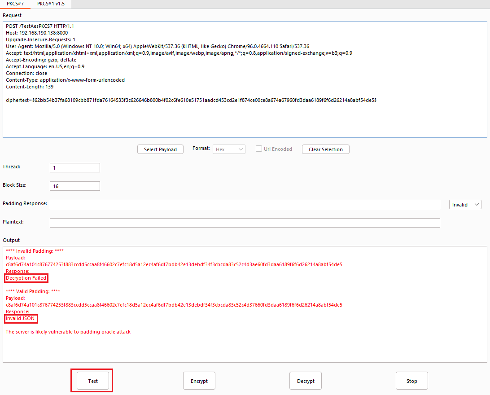
Task: Click the POST /TestAesPKCS7 request line
Action: click(x=39, y=26)
